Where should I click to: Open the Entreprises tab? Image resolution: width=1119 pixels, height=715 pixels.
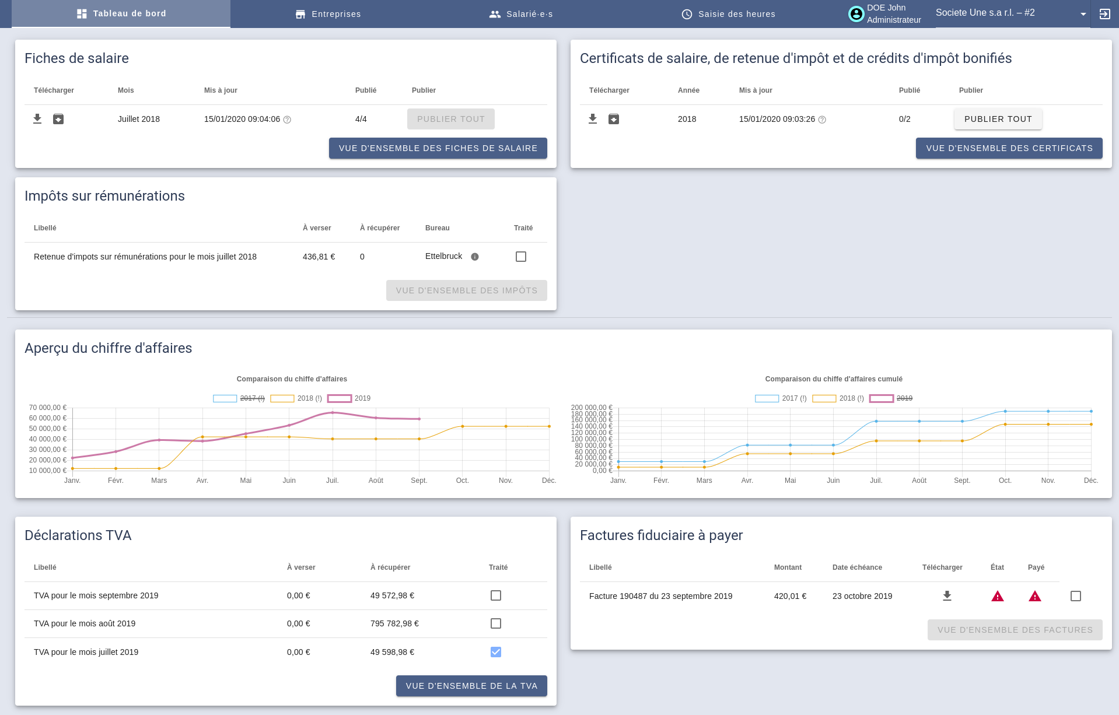(328, 14)
